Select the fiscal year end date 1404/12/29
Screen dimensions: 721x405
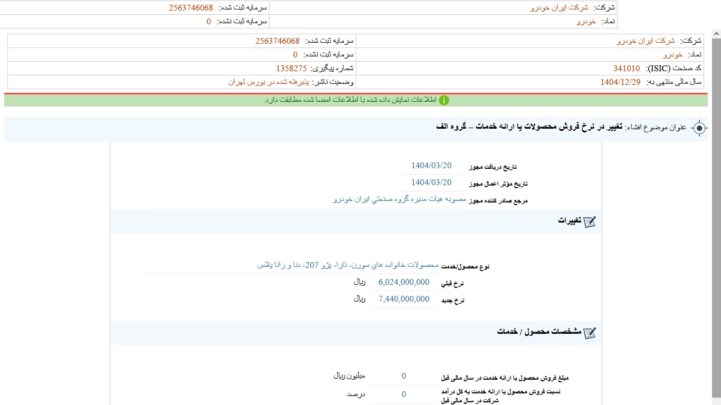pyautogui.click(x=620, y=82)
